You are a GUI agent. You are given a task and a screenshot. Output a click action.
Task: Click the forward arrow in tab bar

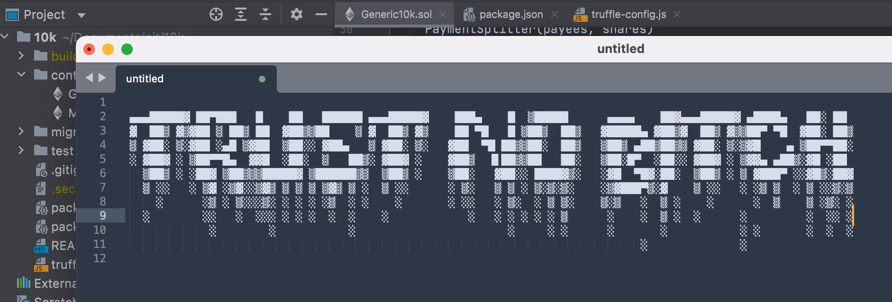[x=102, y=78]
